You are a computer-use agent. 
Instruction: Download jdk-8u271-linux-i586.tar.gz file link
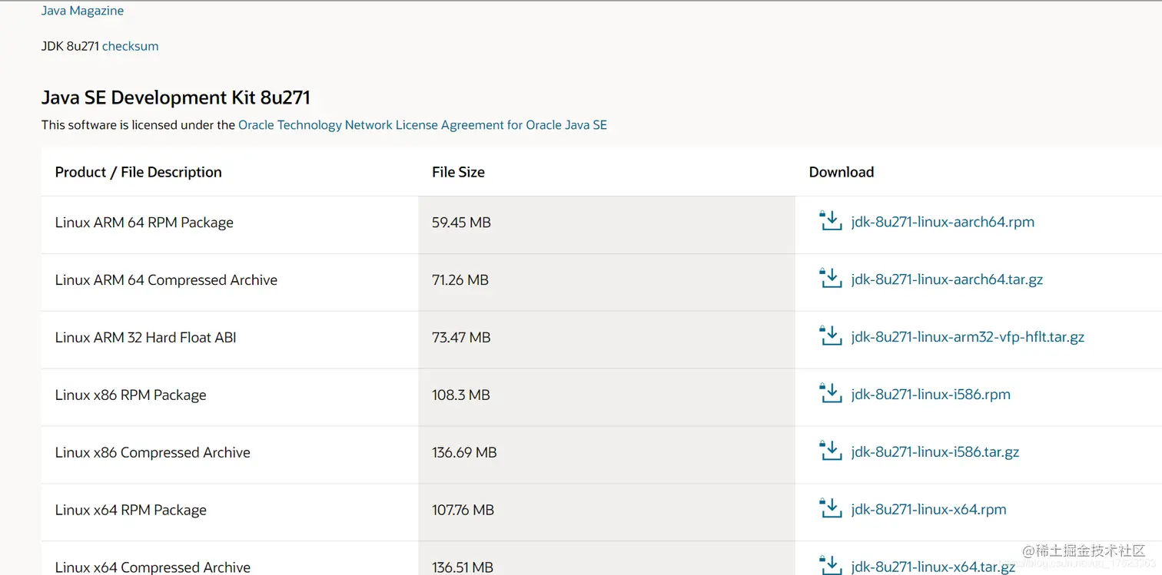coord(935,452)
